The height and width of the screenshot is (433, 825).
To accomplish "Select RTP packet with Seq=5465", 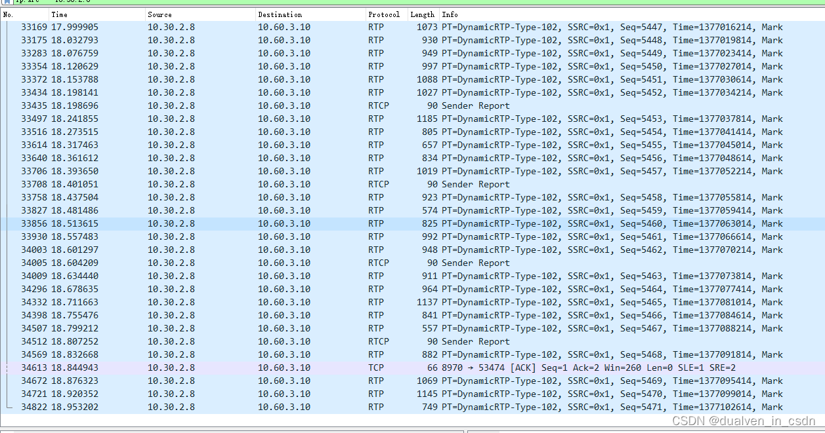I will coord(263,302).
